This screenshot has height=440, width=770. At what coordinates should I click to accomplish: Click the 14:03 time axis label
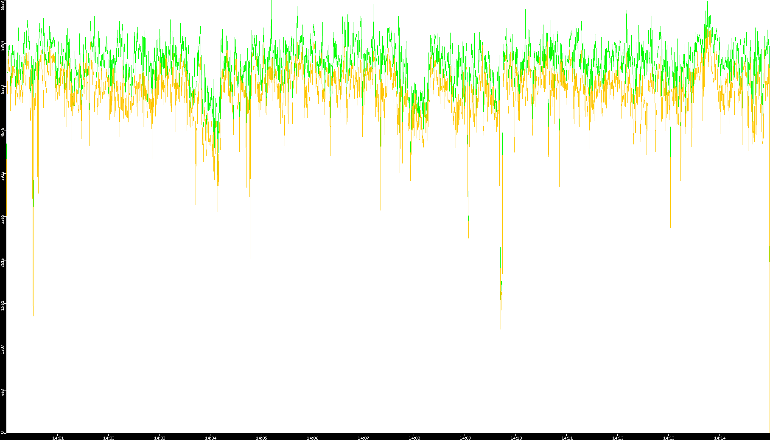click(x=160, y=438)
